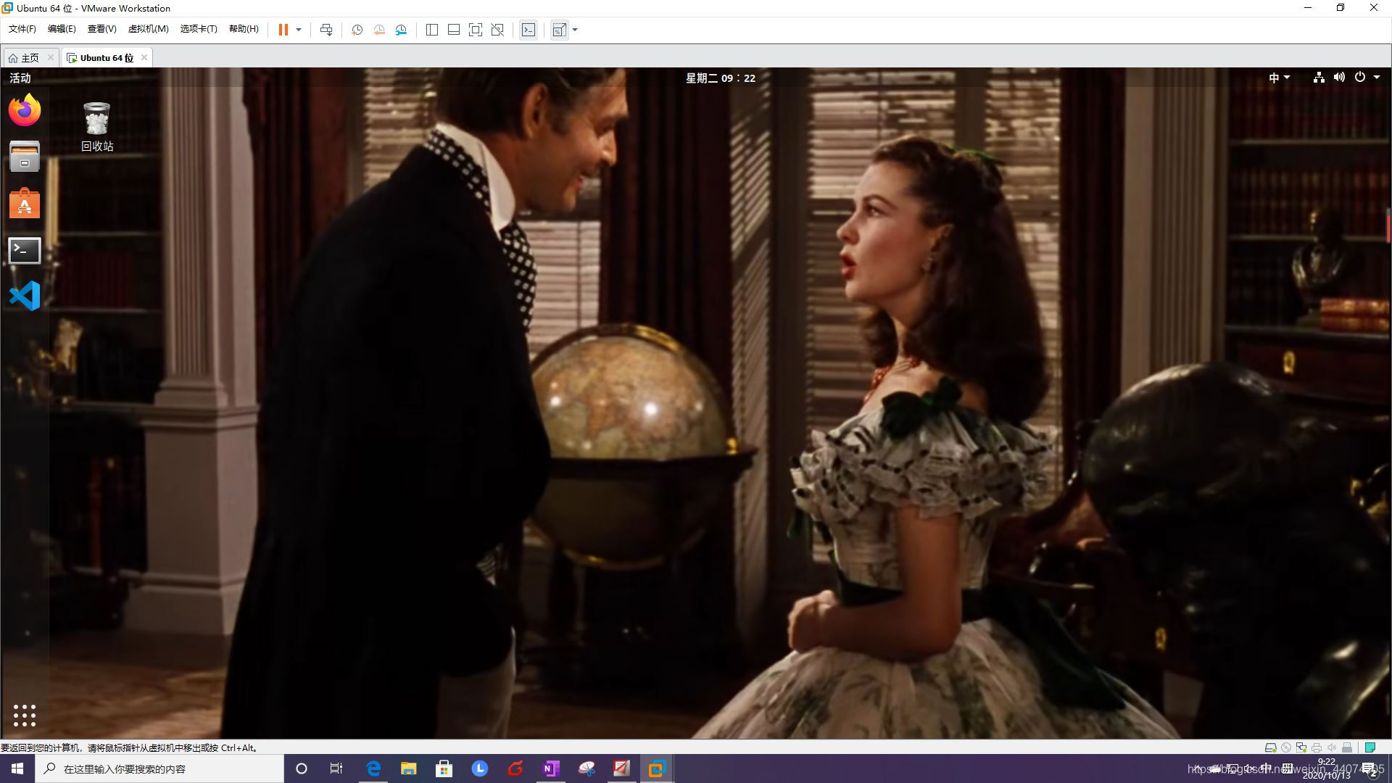Open the 活动 overview in Ubuntu
This screenshot has width=1392, height=783.
pyautogui.click(x=20, y=78)
